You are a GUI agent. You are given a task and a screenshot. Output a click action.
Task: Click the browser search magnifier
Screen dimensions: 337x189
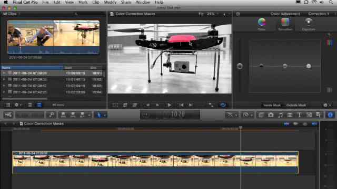point(76,14)
